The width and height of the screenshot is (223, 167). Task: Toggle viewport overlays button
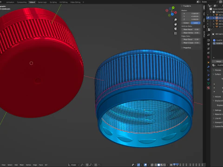pyautogui.click(x=145, y=165)
